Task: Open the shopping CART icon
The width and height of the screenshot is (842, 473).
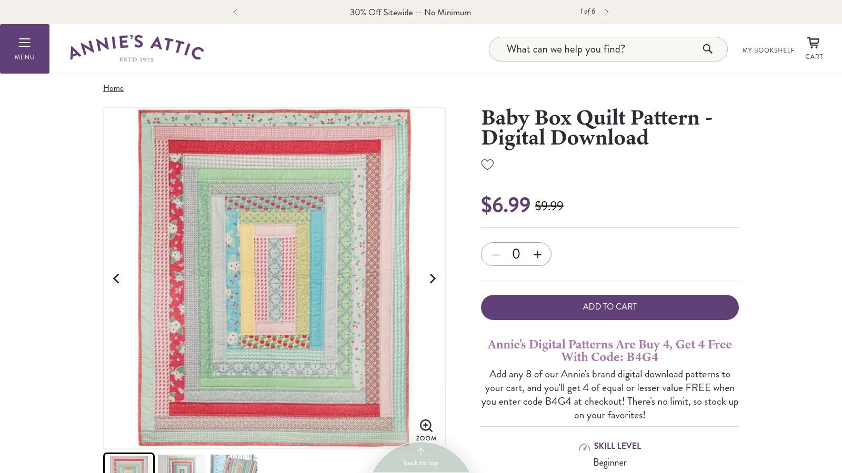Action: (814, 48)
